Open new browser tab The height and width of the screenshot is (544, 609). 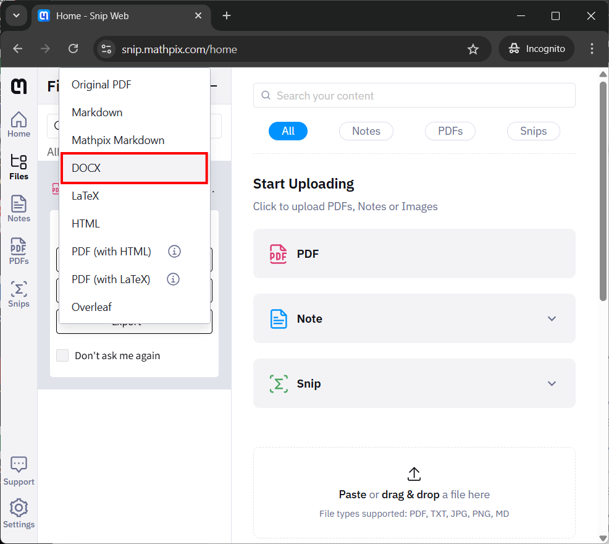[227, 15]
